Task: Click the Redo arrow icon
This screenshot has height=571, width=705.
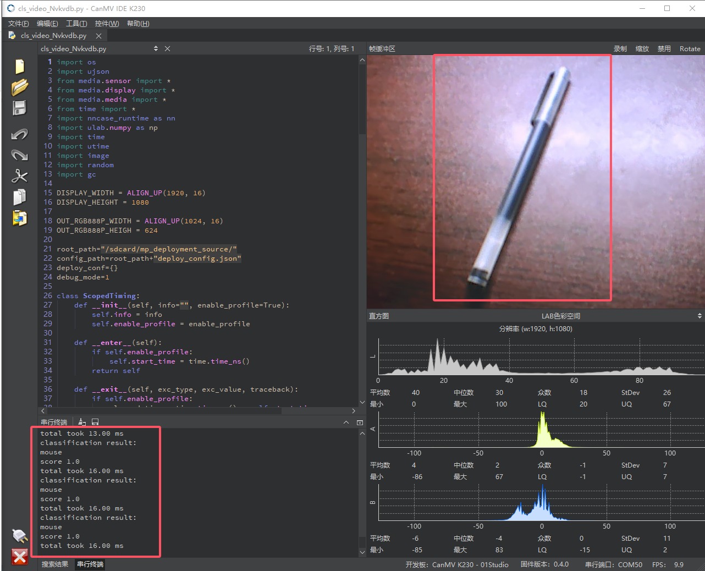Action: pyautogui.click(x=20, y=155)
